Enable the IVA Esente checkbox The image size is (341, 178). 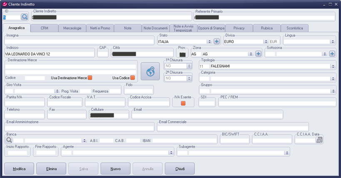[x=183, y=103]
